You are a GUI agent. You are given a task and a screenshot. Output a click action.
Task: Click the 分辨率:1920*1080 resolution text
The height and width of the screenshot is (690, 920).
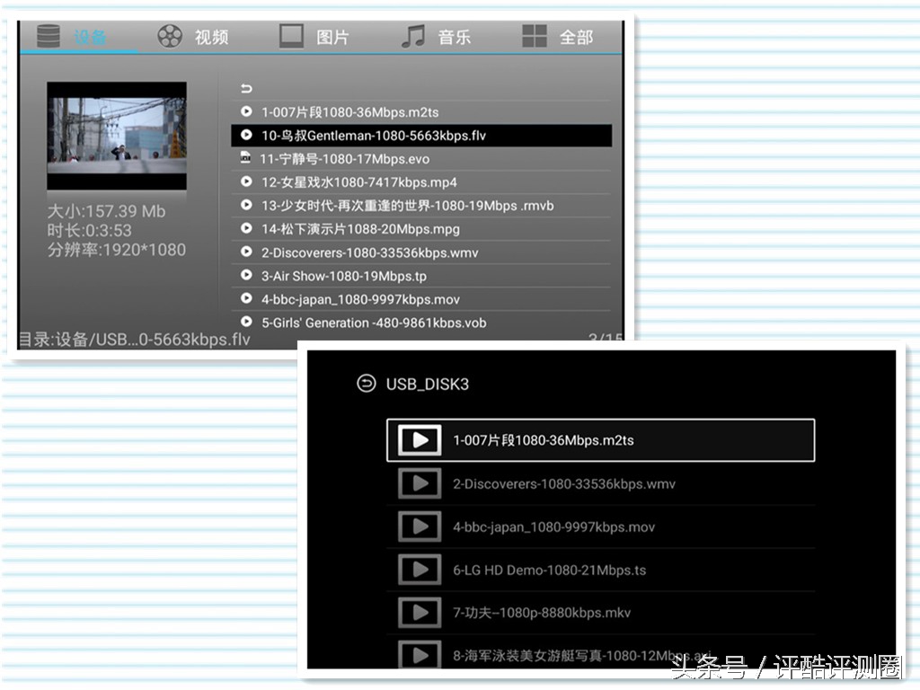pyautogui.click(x=116, y=250)
